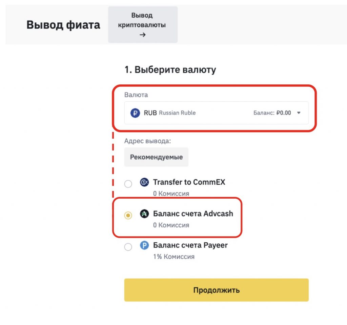Click the Баланс счета Advcash label
The height and width of the screenshot is (325, 347).
[193, 214]
